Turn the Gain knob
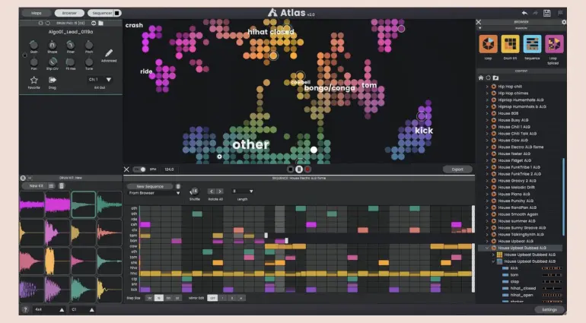The image size is (586, 323). click(34, 45)
